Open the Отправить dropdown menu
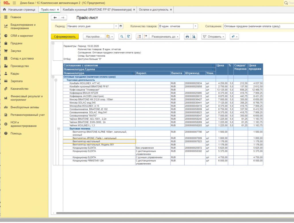 (x=213, y=37)
